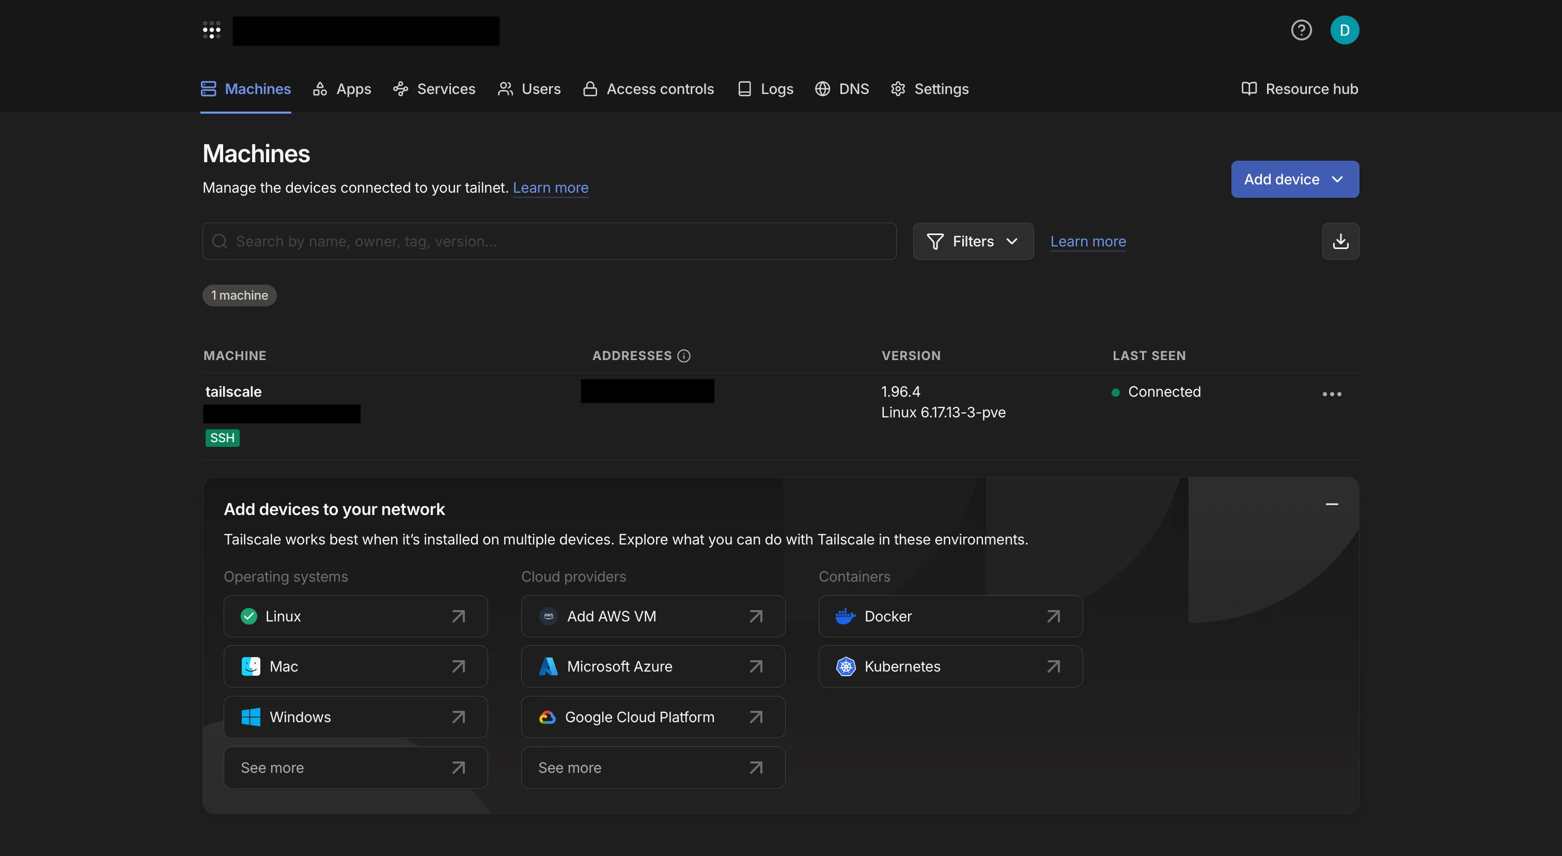Click the download export icon button
1562x856 pixels.
coord(1340,241)
